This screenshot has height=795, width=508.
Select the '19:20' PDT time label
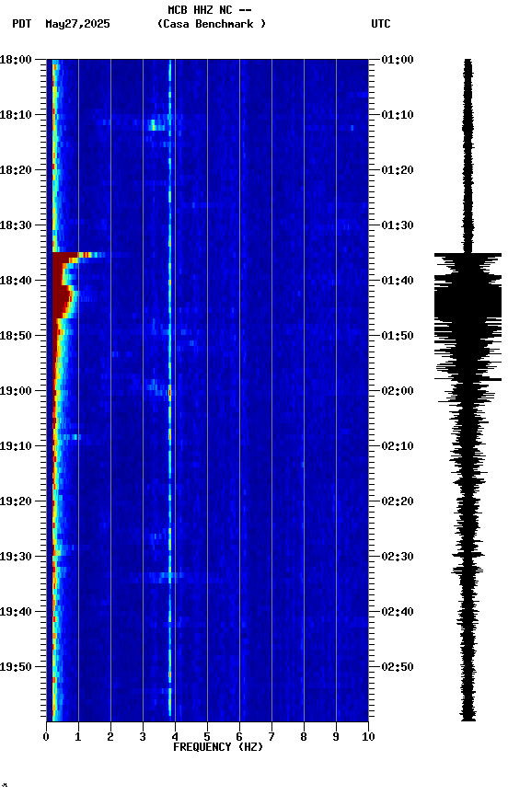click(x=16, y=502)
